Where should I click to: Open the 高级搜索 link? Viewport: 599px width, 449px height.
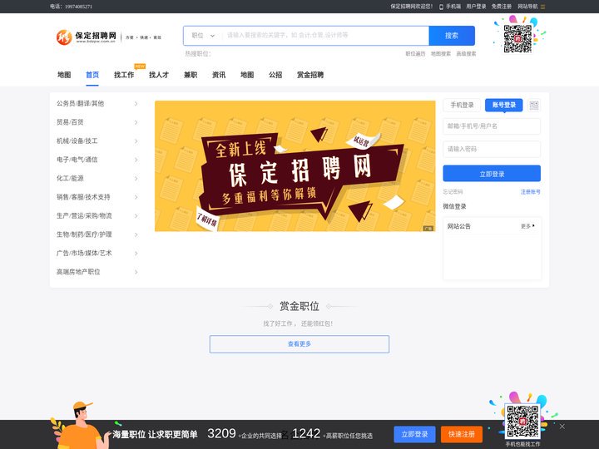pyautogui.click(x=466, y=54)
